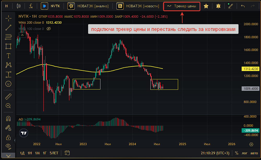Open the candlestick chart type menu
The height and width of the screenshot is (160, 261).
(19, 6)
